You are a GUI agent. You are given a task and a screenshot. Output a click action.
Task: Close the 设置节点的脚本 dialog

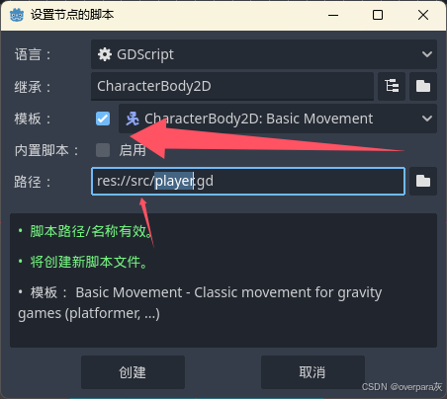[423, 15]
